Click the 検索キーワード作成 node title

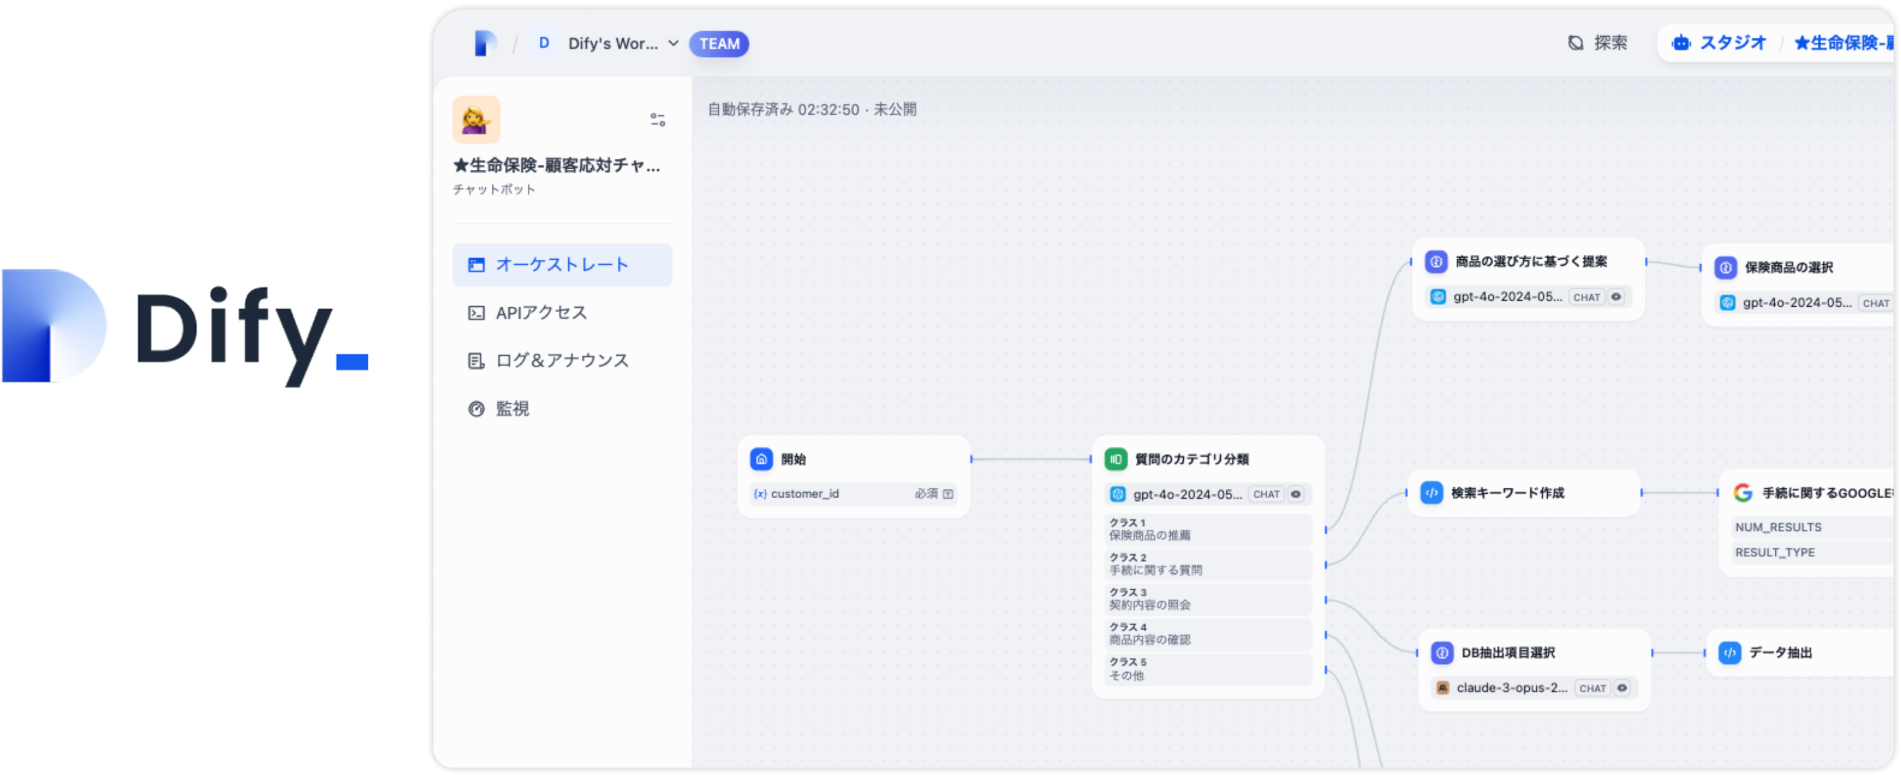[1507, 492]
